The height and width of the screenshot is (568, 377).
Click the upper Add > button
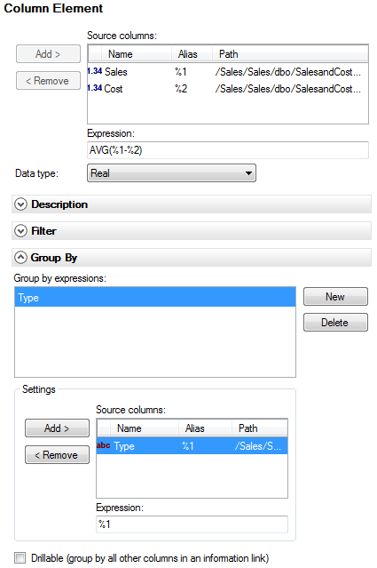pos(48,54)
